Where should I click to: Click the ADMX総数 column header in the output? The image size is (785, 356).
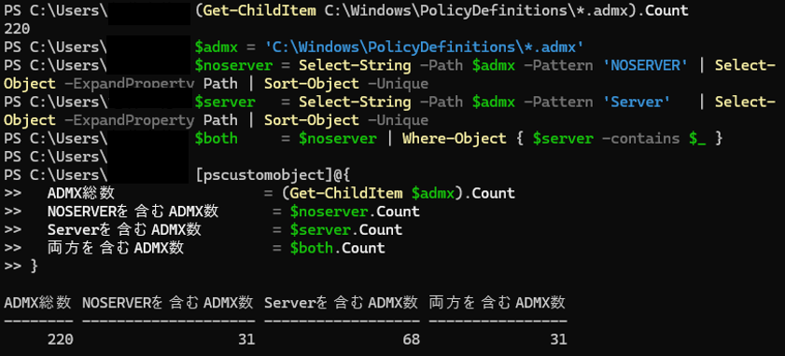click(x=37, y=303)
